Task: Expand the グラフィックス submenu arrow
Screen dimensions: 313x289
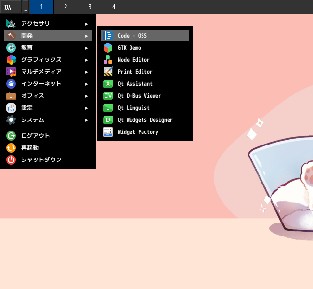Action: 86,60
